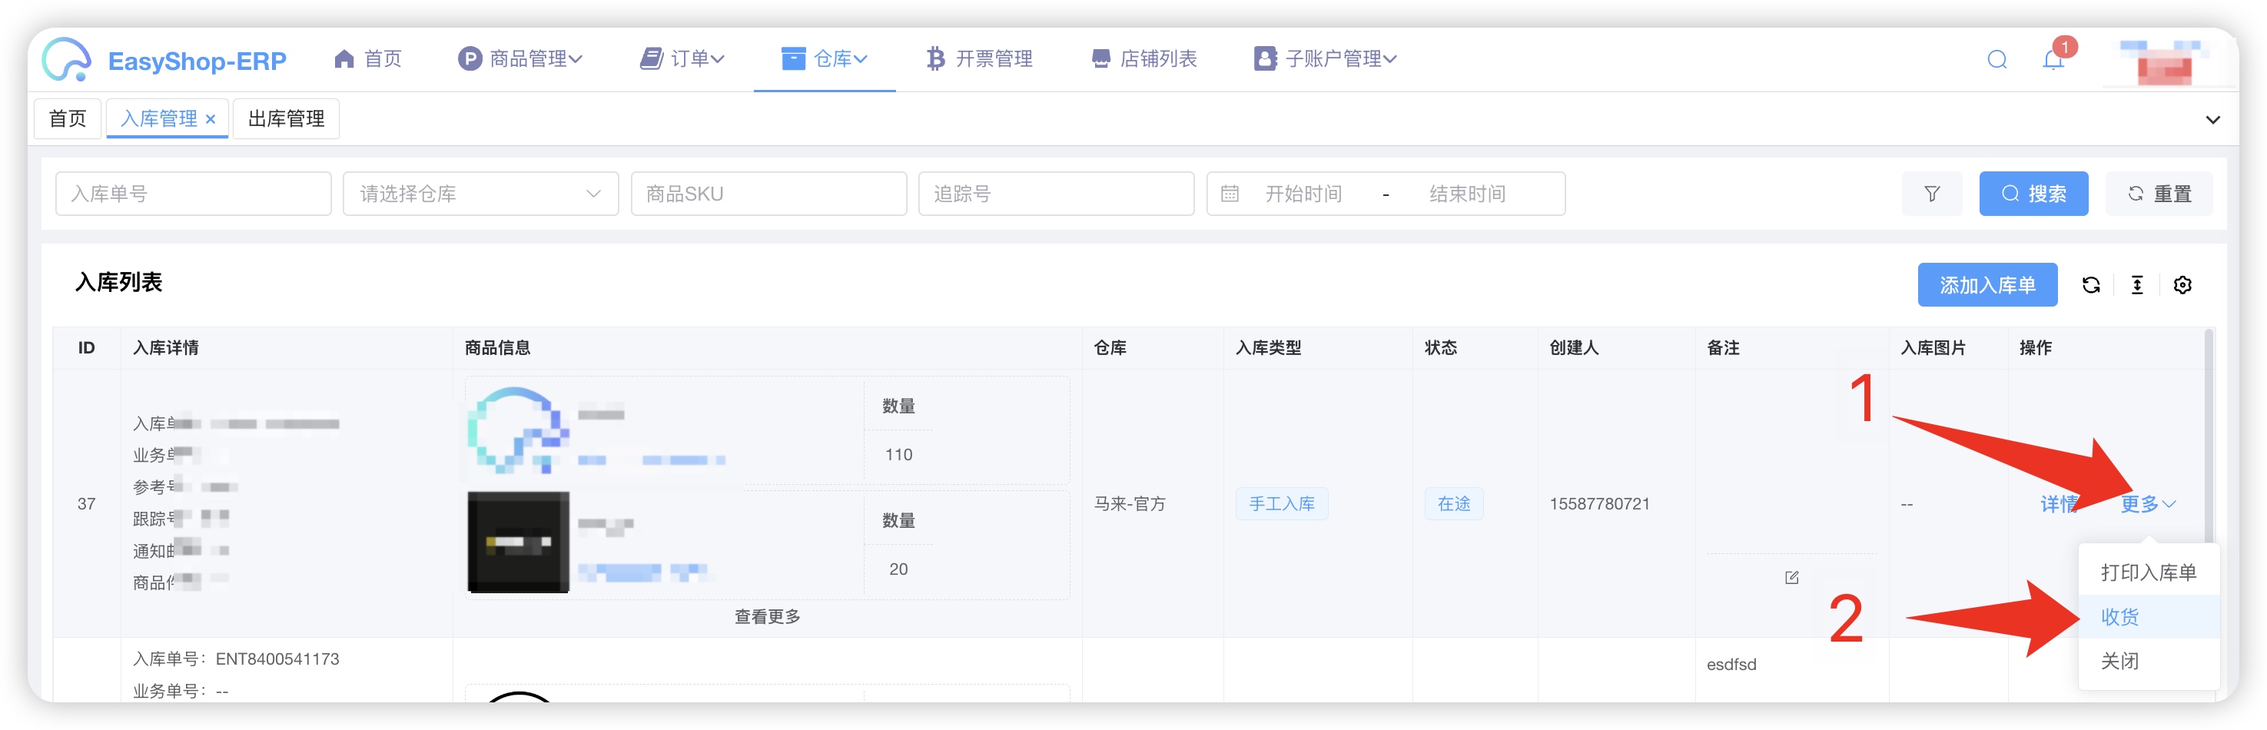2267x730 pixels.
Task: Focus the 追踪号 input field
Action: [x=1056, y=194]
